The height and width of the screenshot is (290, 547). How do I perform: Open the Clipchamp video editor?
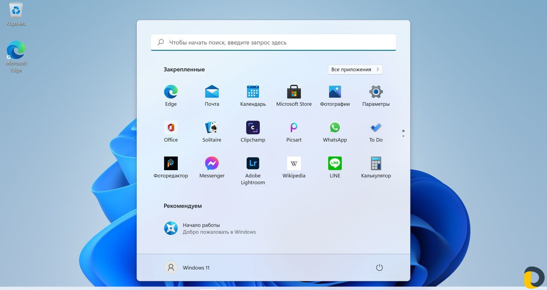[x=253, y=131]
